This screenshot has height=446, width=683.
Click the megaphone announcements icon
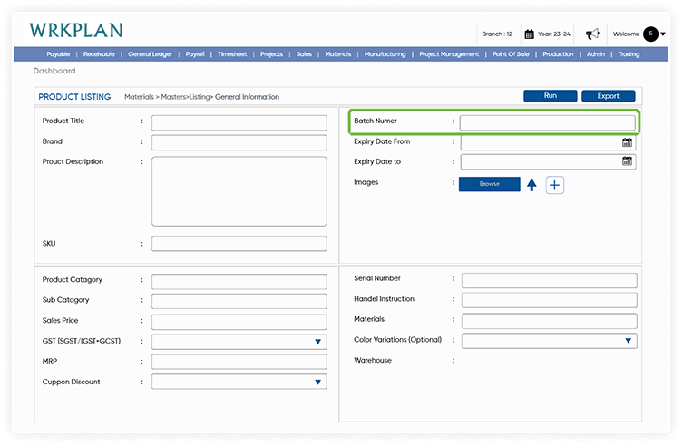(x=592, y=34)
